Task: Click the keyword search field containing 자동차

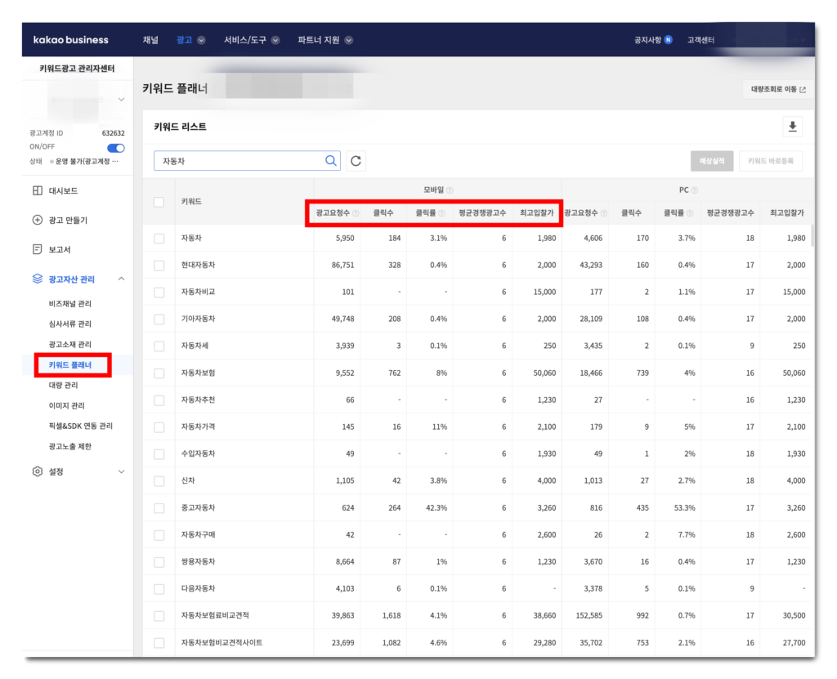Action: pos(237,161)
